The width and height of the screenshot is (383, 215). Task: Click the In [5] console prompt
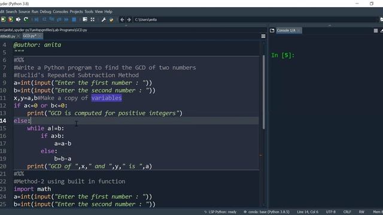[x=282, y=56]
